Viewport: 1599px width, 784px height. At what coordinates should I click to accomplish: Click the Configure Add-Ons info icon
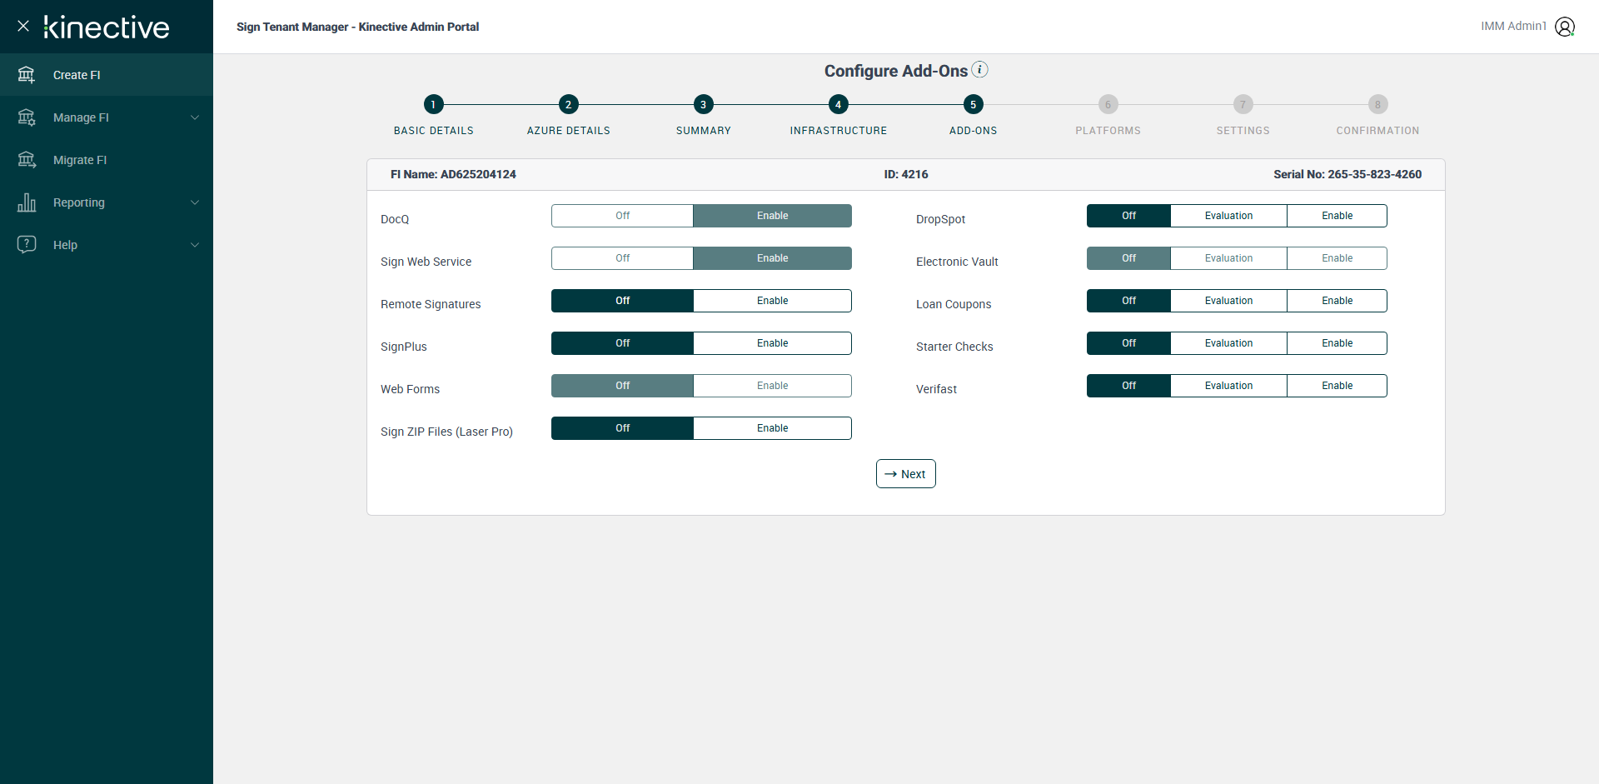click(980, 69)
